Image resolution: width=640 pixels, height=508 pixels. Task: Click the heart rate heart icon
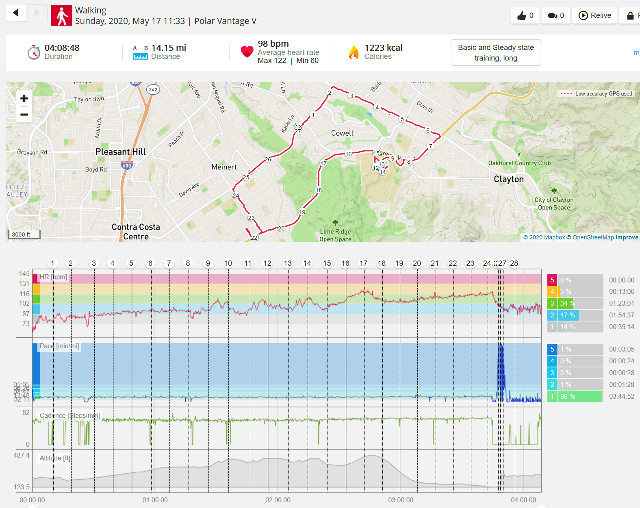(x=247, y=52)
